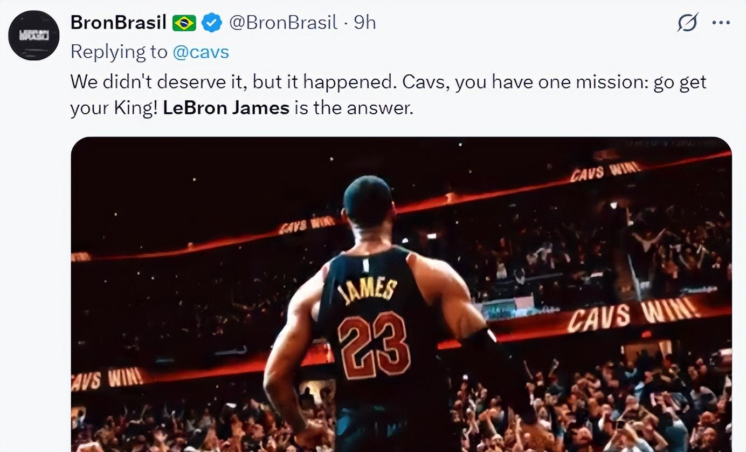The width and height of the screenshot is (746, 452).
Task: Click the player's black cap in photo
Action: [x=368, y=198]
